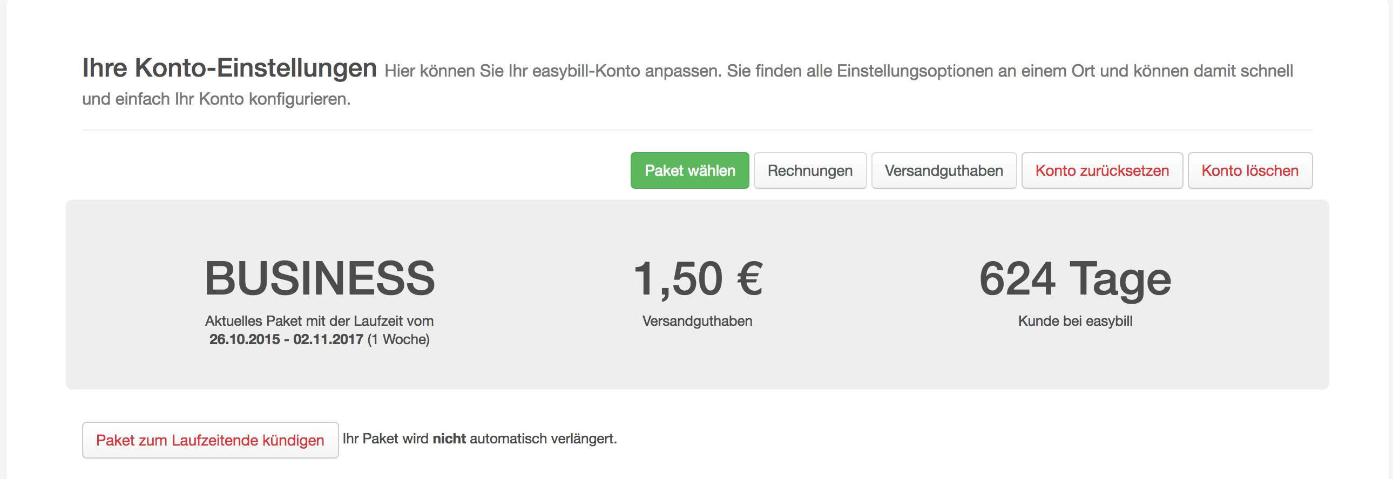The width and height of the screenshot is (1393, 479).
Task: Click the bold word nicht
Action: point(449,439)
